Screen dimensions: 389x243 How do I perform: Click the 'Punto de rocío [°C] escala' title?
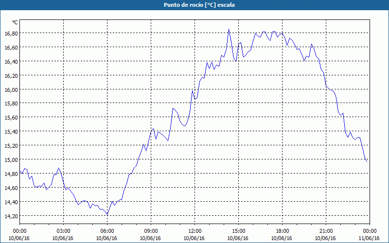199,5
